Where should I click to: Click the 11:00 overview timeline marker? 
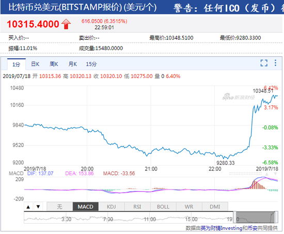click(150, 220)
